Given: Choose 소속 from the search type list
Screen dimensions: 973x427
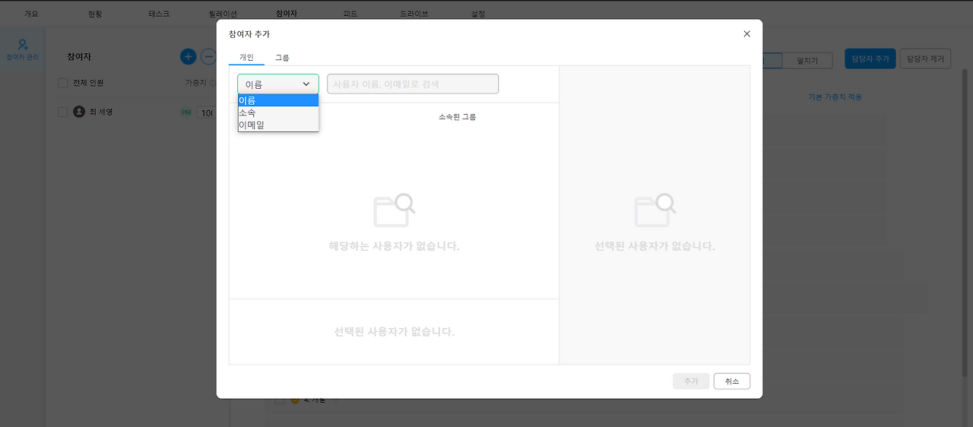Looking at the screenshot, I should coord(278,112).
